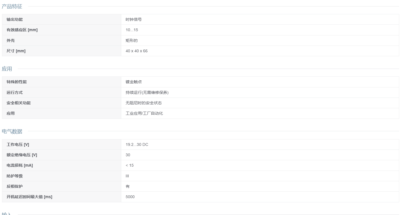This screenshot has width=402, height=215.
Task: Select the protection class value III
Action: [127, 176]
